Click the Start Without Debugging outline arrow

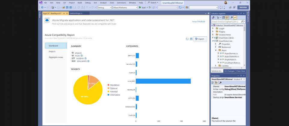150,7
